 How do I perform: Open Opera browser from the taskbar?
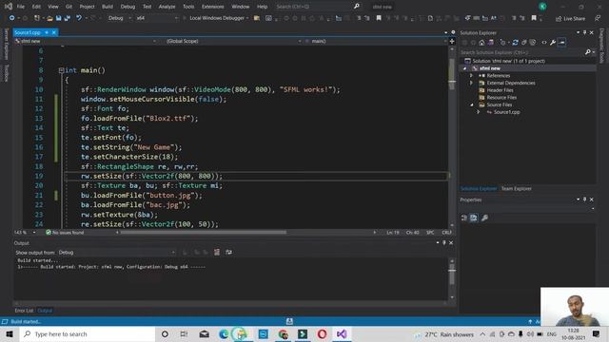pyautogui.click(x=322, y=333)
